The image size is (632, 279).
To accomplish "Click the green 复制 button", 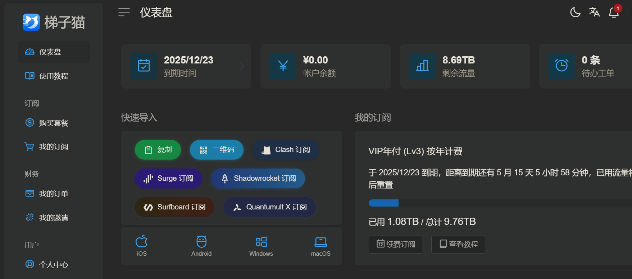I will pyautogui.click(x=158, y=150).
